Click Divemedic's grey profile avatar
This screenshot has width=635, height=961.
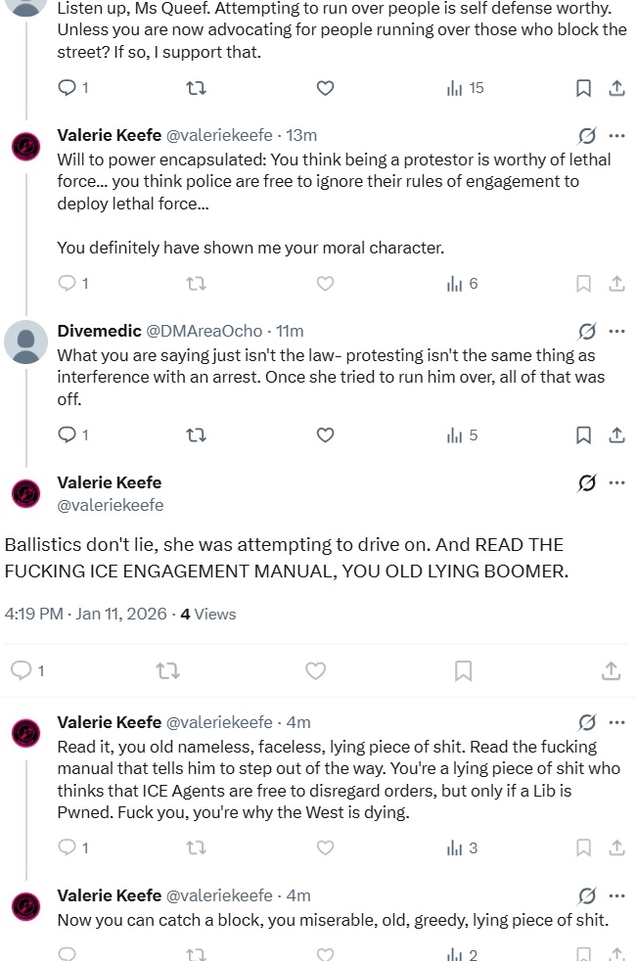click(25, 343)
